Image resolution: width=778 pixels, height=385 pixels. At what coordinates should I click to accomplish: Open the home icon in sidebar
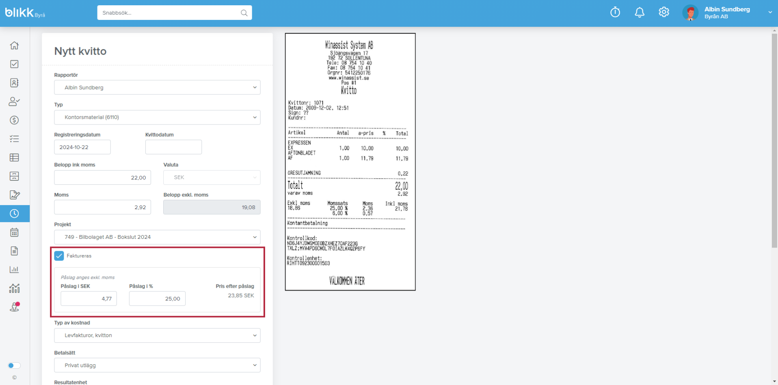[x=14, y=45]
